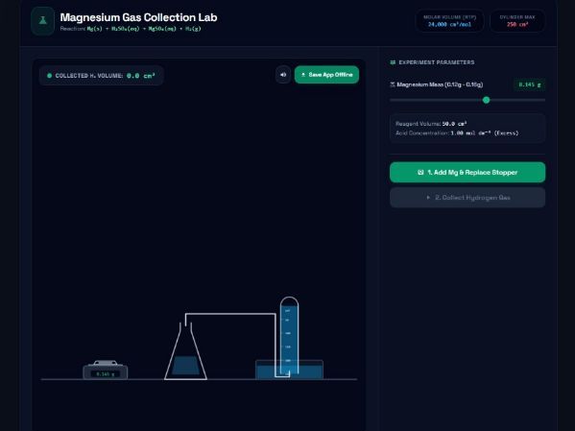The width and height of the screenshot is (575, 431).
Task: Mute sound with the speaker icon
Action: [283, 75]
